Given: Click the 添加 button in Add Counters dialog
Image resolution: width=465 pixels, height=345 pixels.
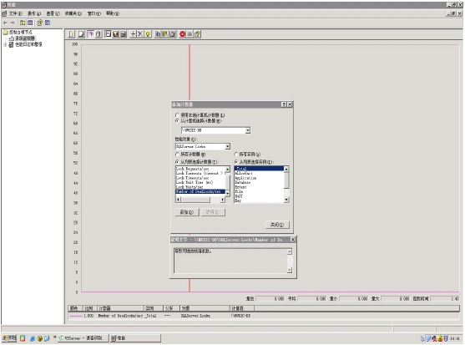Looking at the screenshot, I should tap(187, 212).
